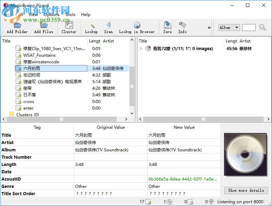Screen dimensions: 272x206
Task: Click the magnifier search icon
Action: tap(262, 27)
